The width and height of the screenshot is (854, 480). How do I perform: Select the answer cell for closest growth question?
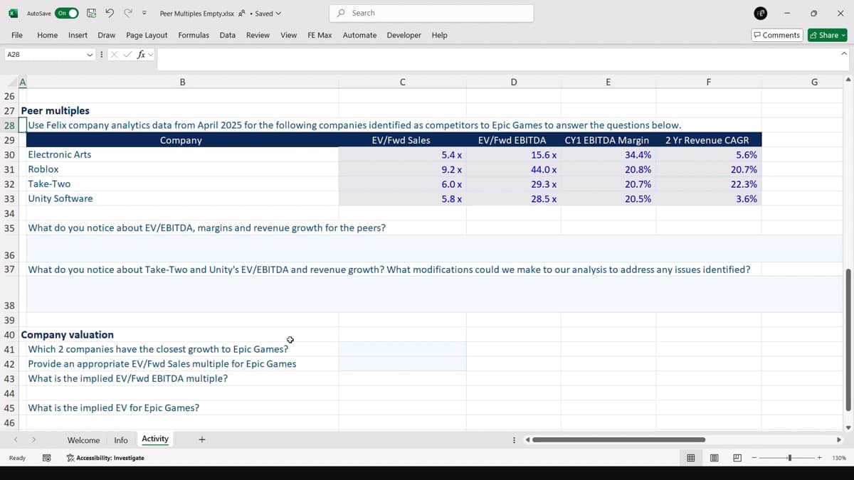[x=403, y=349]
